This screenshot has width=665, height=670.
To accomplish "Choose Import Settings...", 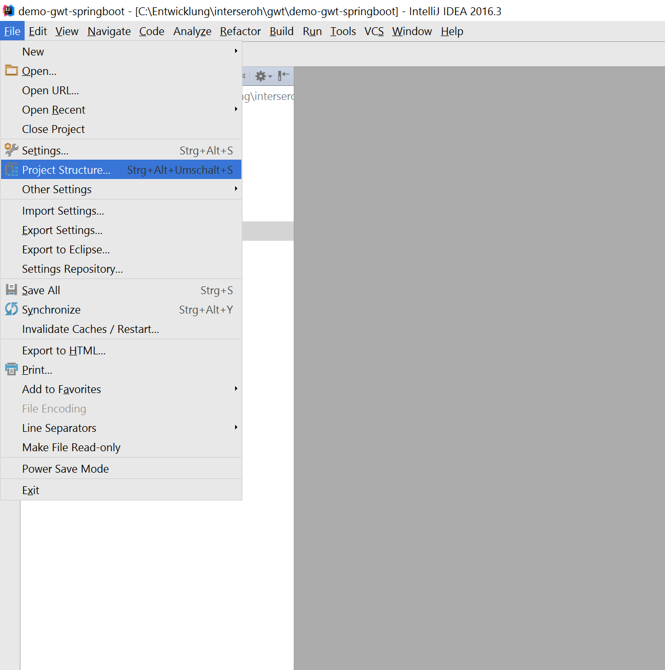I will coord(121,210).
